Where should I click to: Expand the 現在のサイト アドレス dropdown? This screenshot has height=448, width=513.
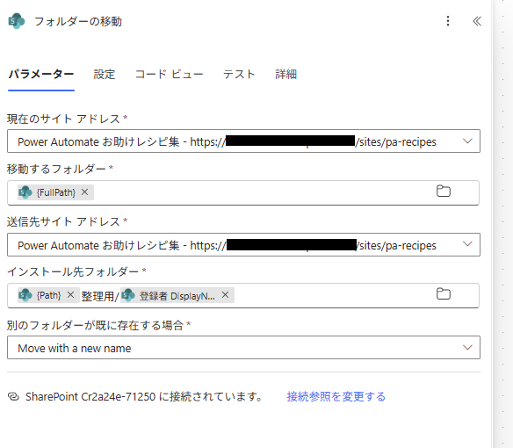(467, 141)
